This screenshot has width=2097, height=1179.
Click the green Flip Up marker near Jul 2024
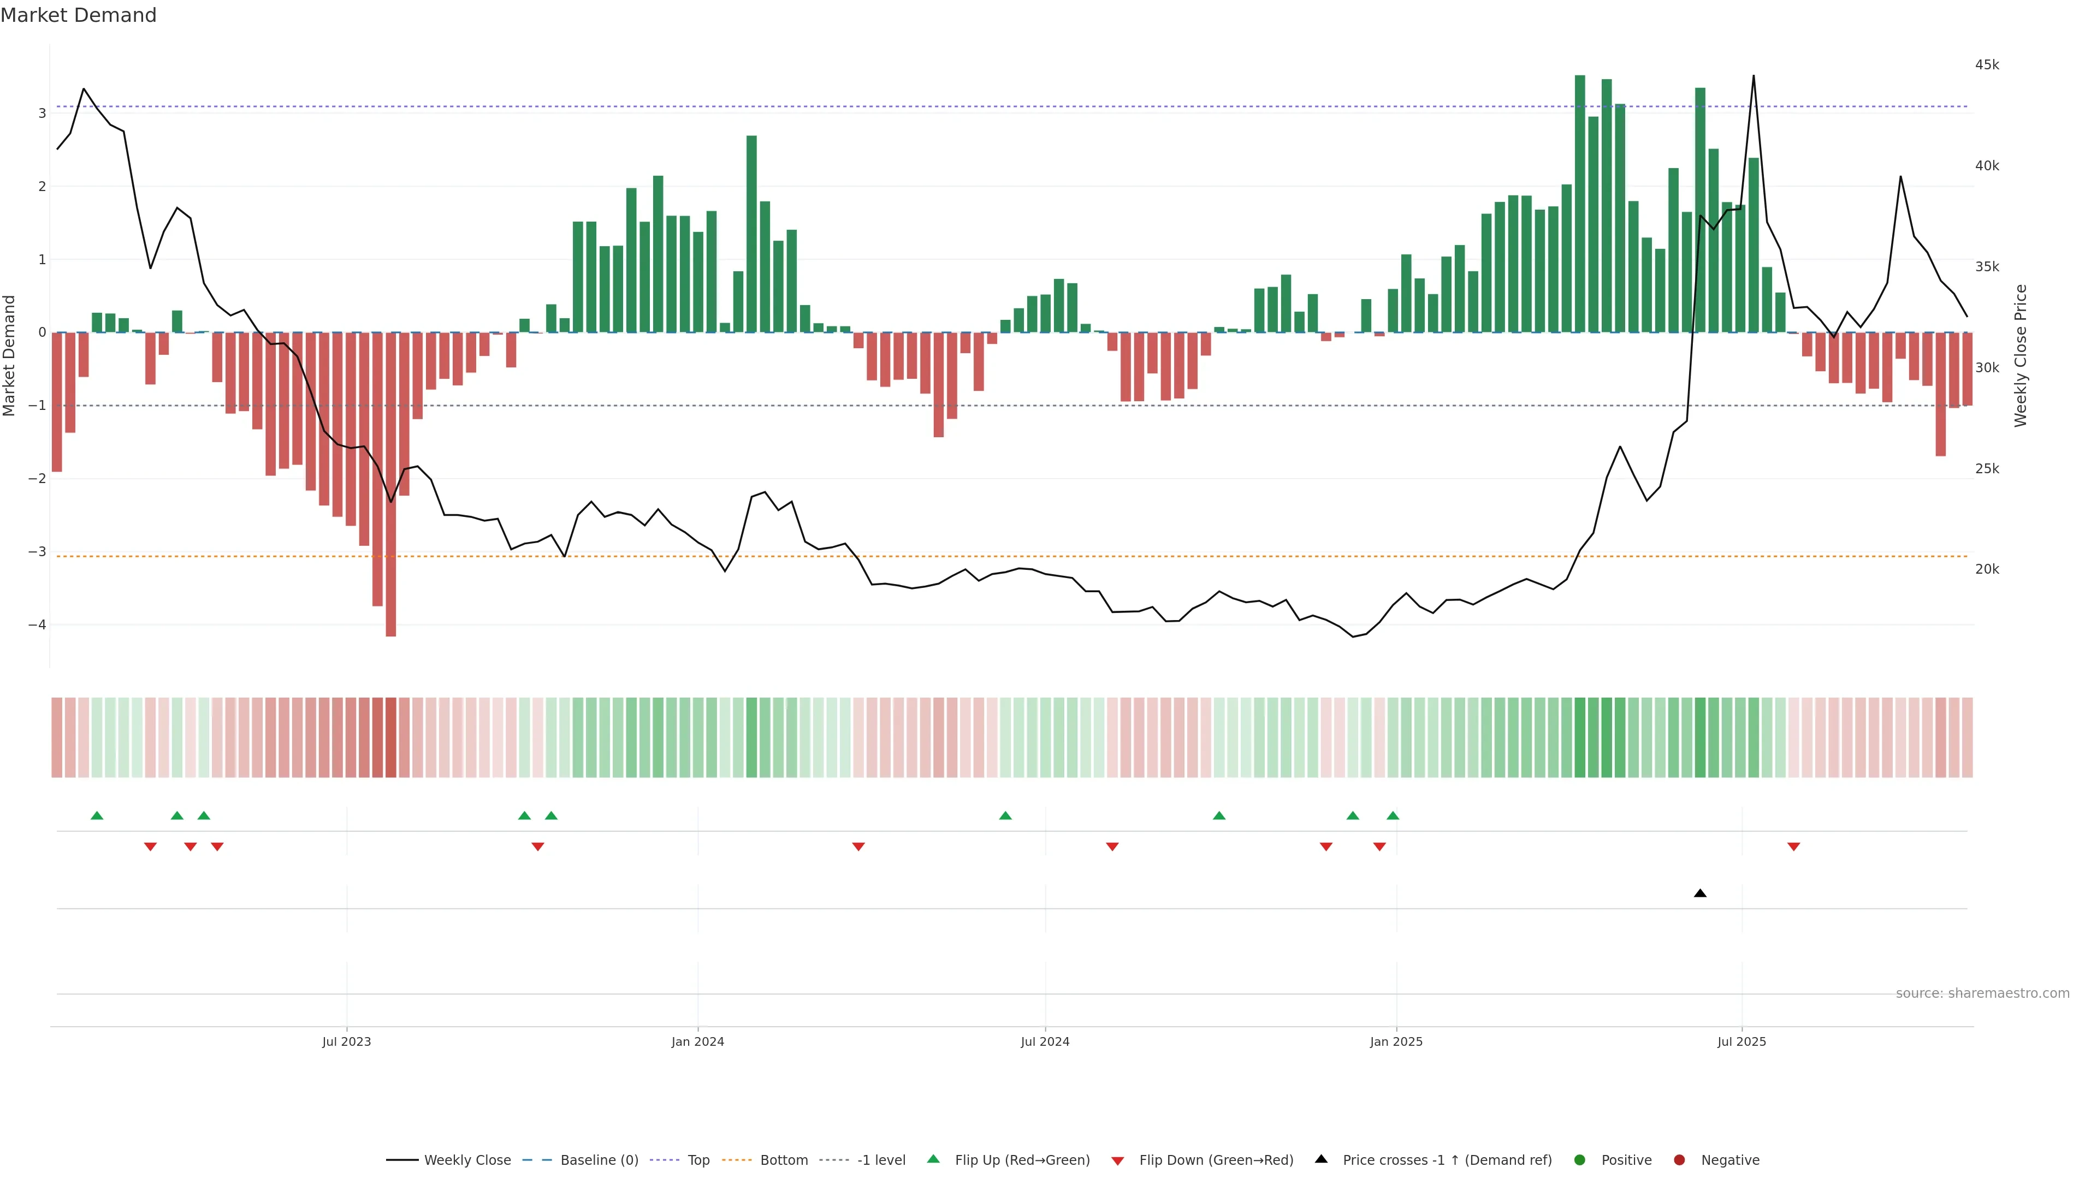pyautogui.click(x=1005, y=815)
